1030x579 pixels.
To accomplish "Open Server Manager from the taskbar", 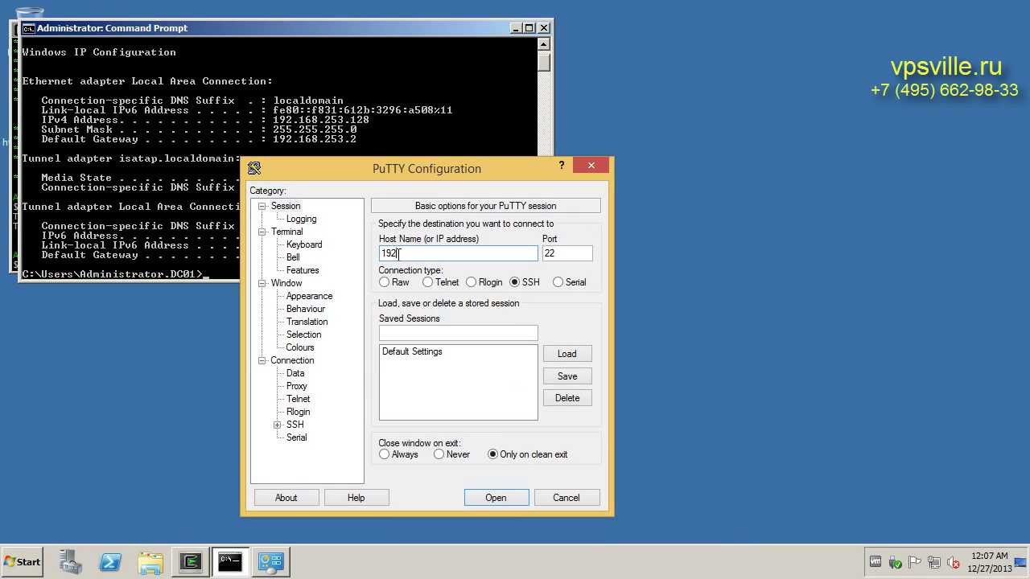I will click(x=70, y=561).
